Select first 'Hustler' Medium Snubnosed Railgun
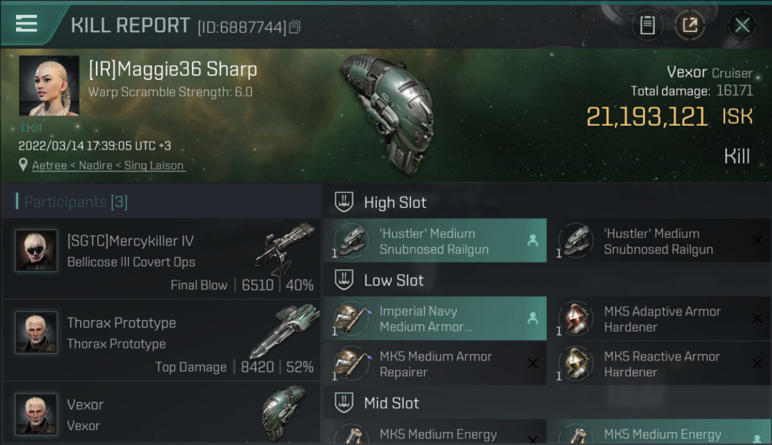The height and width of the screenshot is (445, 772). point(435,241)
